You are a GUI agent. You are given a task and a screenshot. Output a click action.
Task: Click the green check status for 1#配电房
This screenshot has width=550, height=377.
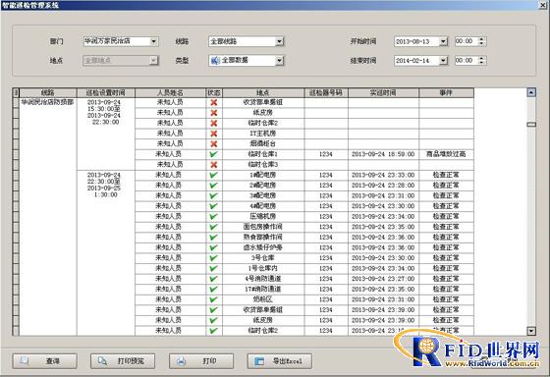tap(214, 175)
